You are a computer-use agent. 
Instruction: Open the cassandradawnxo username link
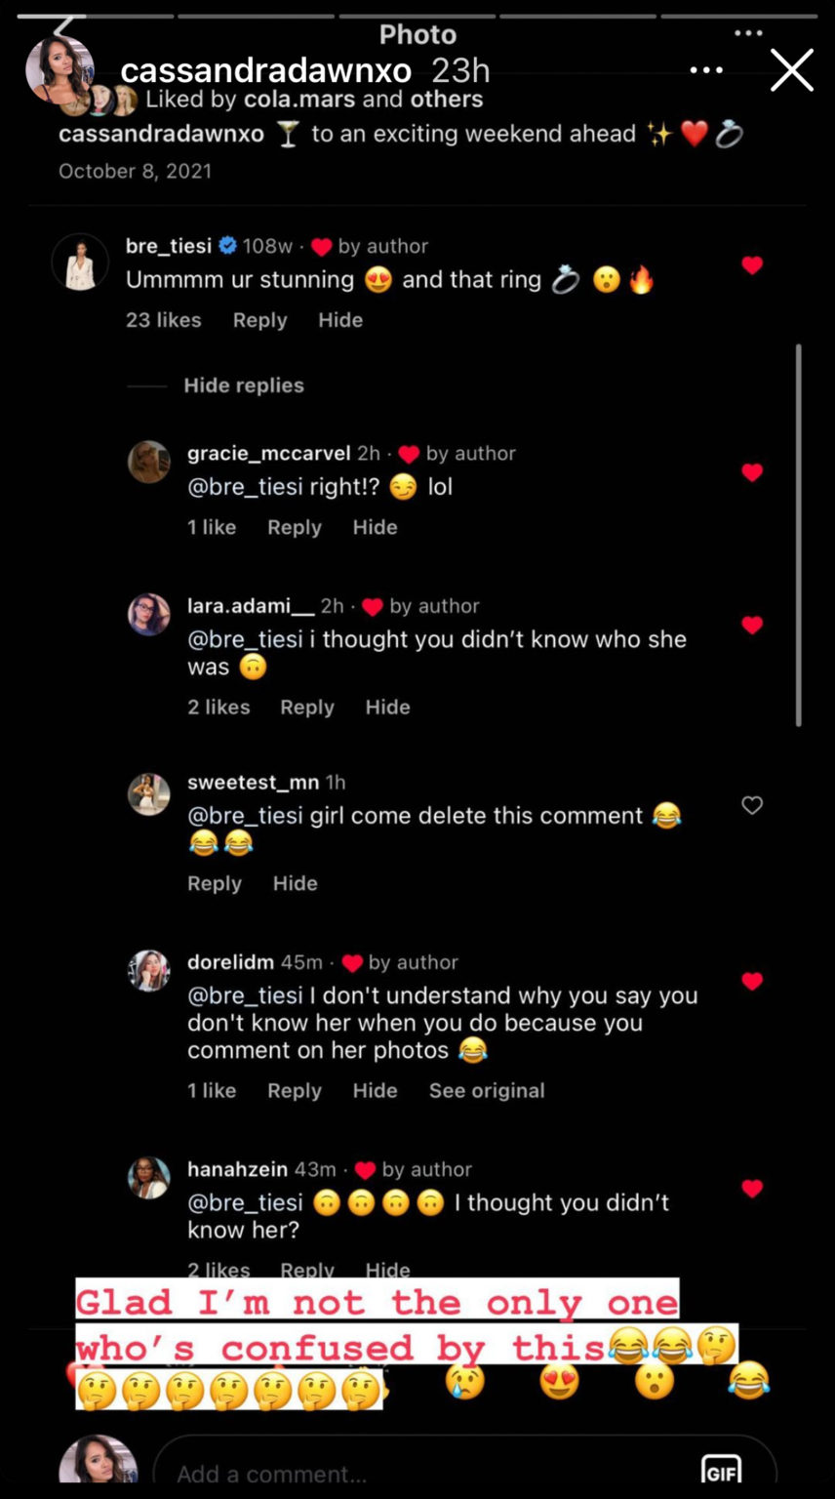[x=264, y=70]
